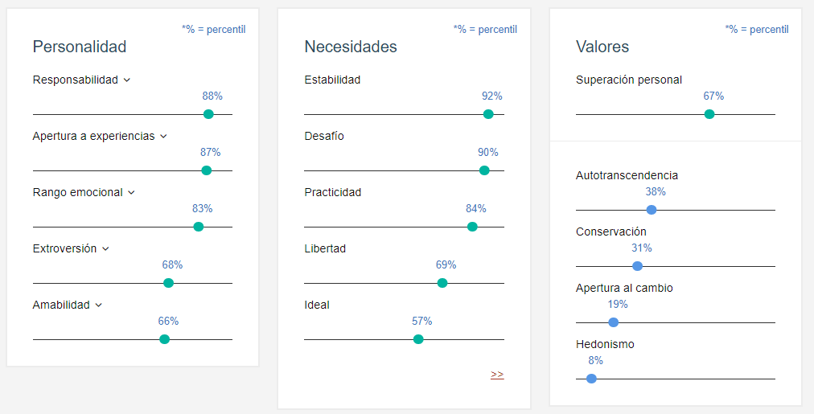Click the Responsabilidad 88% slider handle

pyautogui.click(x=208, y=114)
